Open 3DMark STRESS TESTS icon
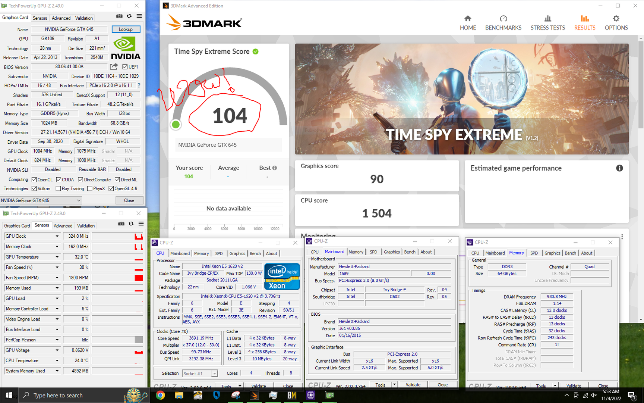The width and height of the screenshot is (644, 403). pos(547,19)
